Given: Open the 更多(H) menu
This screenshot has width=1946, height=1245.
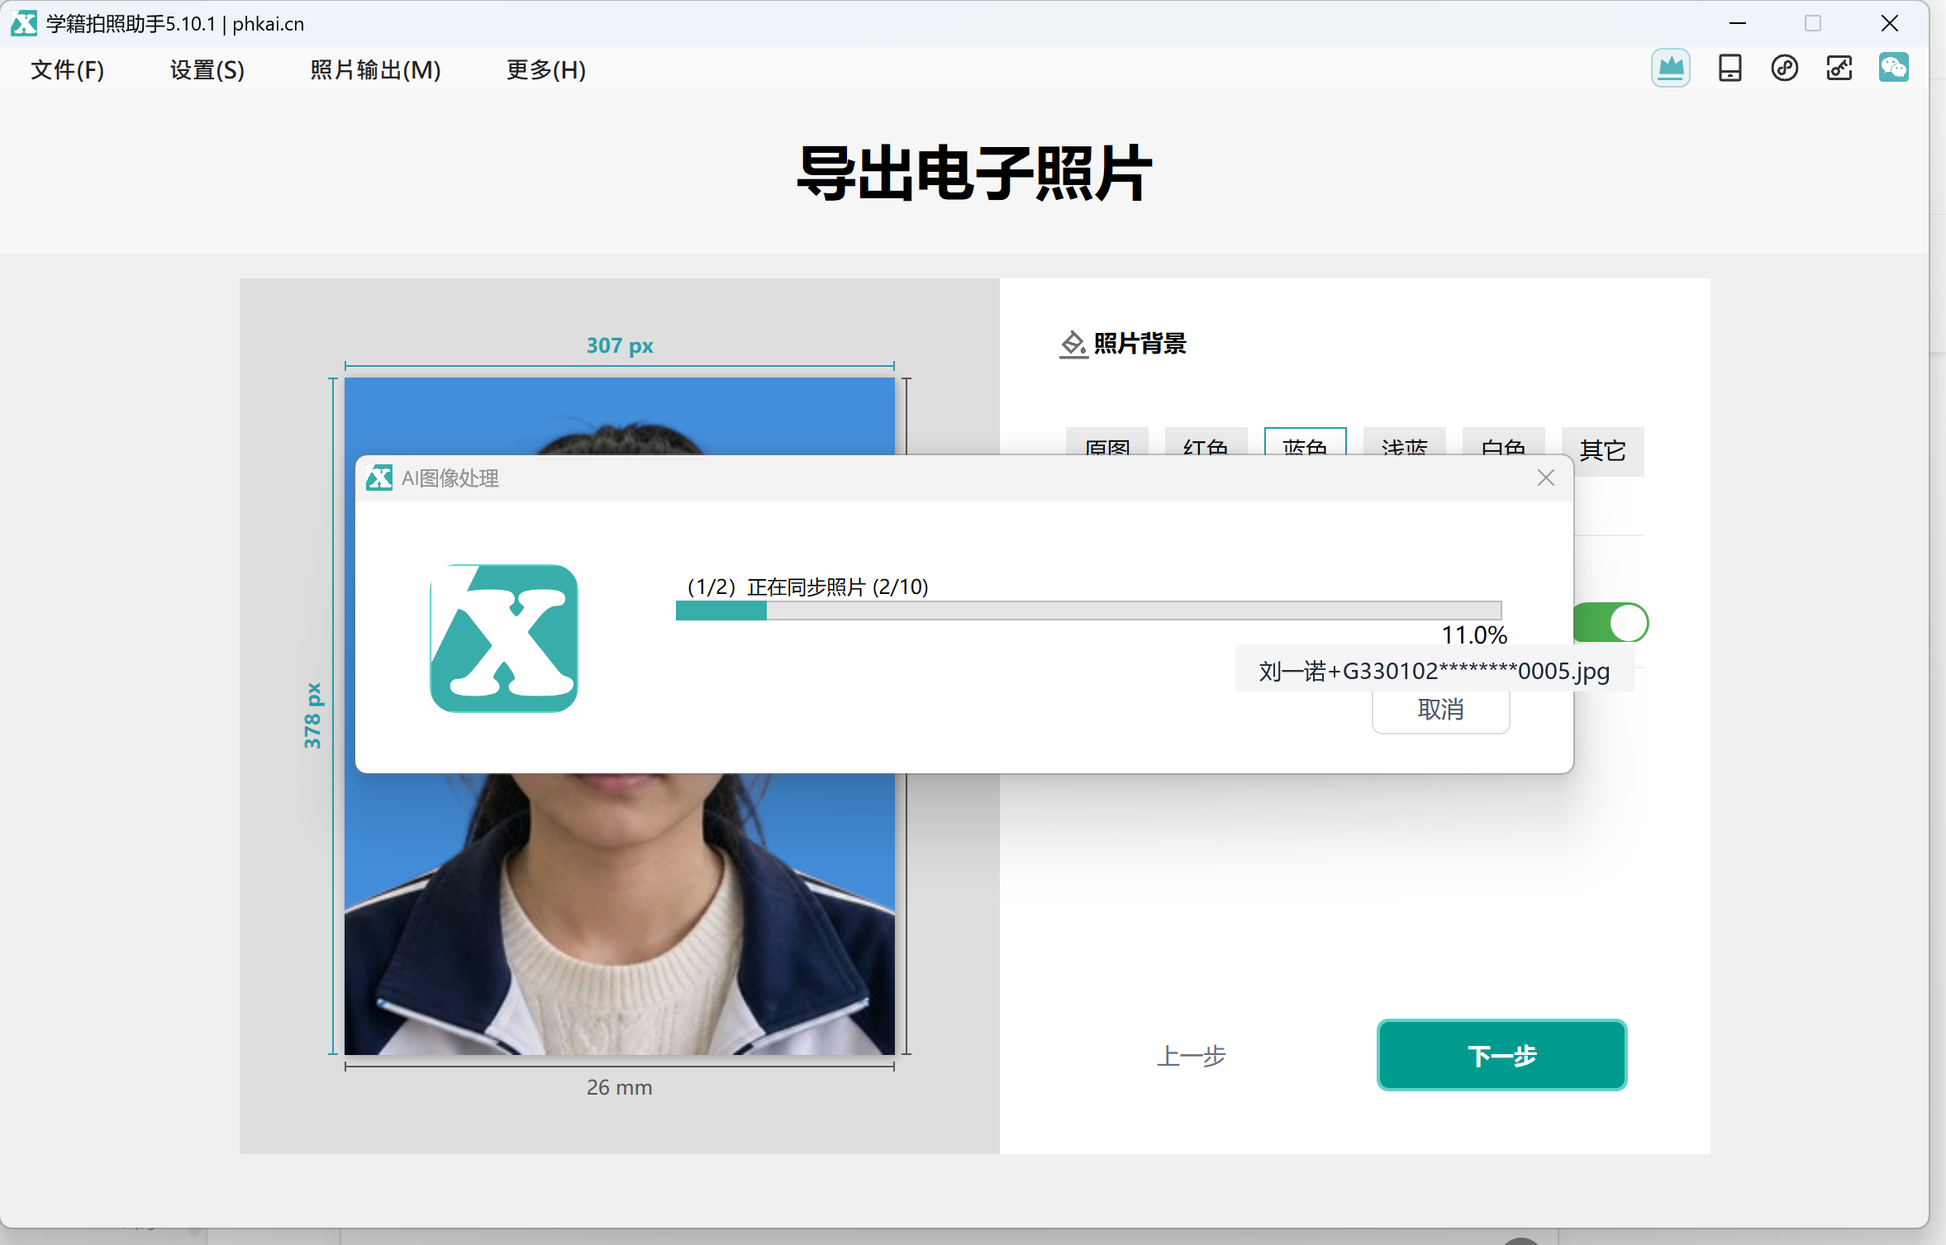Looking at the screenshot, I should coord(546,69).
